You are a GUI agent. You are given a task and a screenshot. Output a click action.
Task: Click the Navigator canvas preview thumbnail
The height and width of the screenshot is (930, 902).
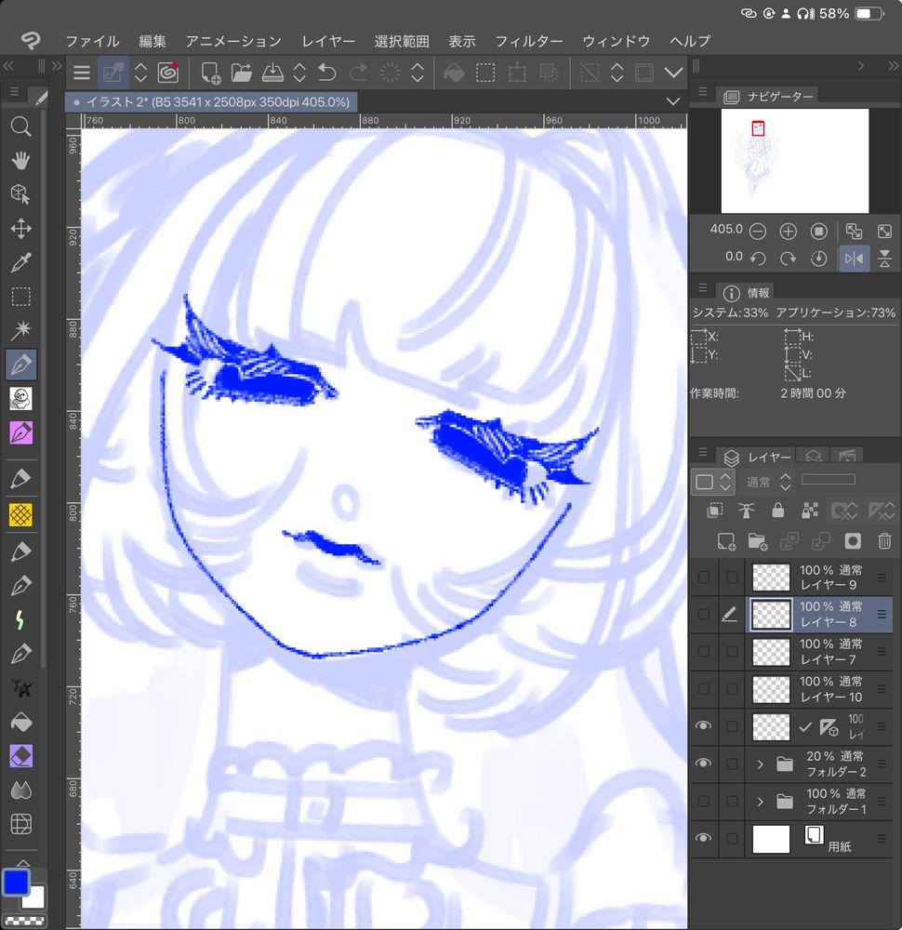coord(795,161)
